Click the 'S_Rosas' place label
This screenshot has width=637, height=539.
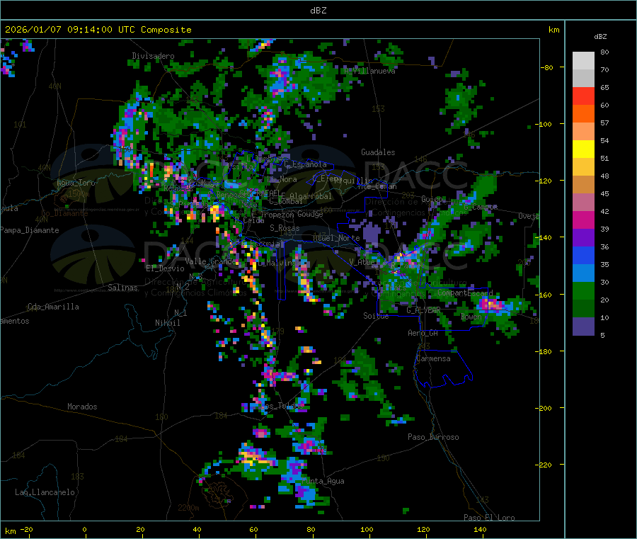[285, 228]
